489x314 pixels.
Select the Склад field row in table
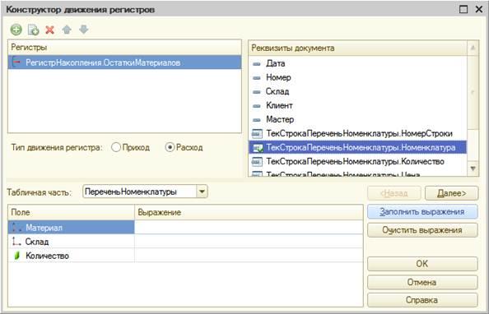point(71,242)
